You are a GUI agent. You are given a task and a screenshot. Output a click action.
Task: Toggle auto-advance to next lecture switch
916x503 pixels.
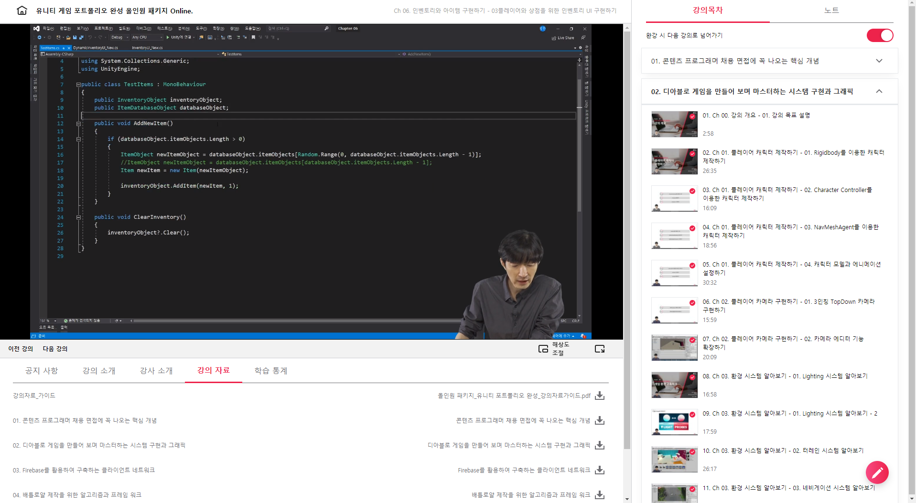880,35
